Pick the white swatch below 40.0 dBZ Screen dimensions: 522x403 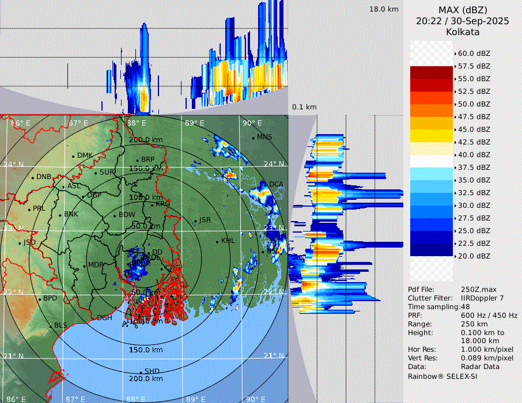pos(432,161)
